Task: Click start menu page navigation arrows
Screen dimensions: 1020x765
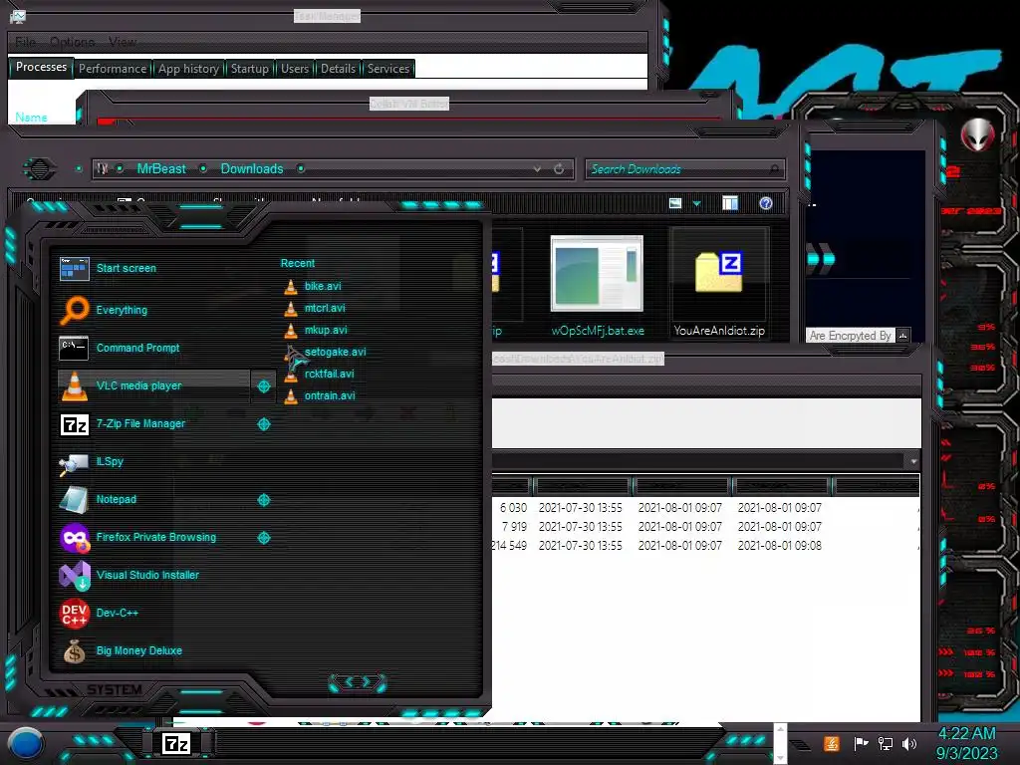Action: [358, 682]
